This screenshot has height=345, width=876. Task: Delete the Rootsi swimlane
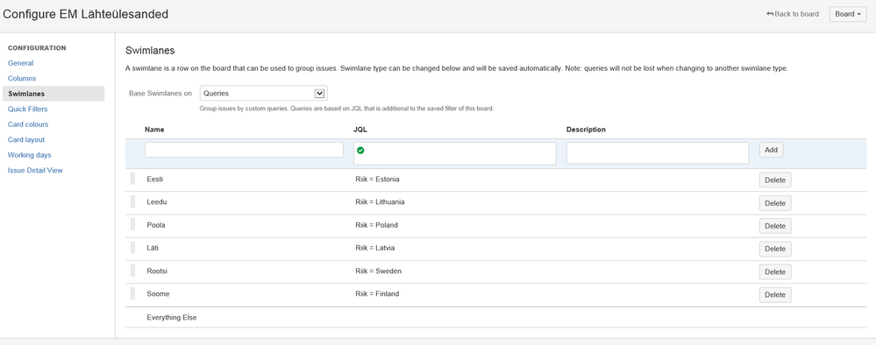pos(775,271)
